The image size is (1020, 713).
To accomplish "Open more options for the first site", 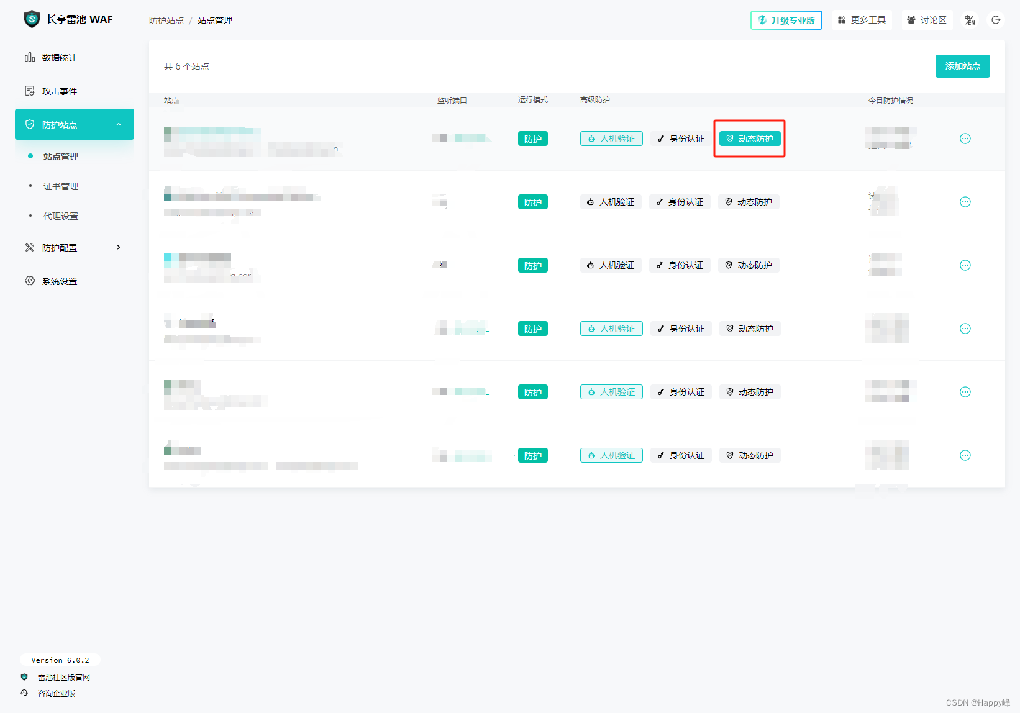I will pyautogui.click(x=965, y=139).
